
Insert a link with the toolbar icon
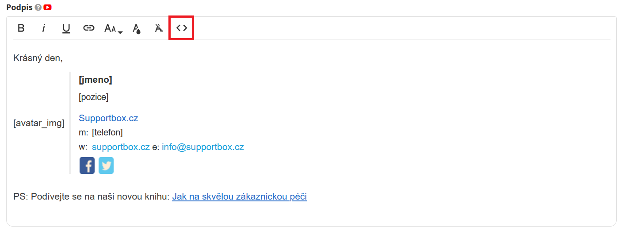(89, 28)
